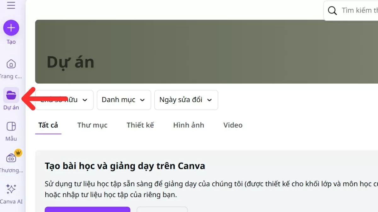
Task: Open the Danh mục category dropdown
Action: coord(123,100)
